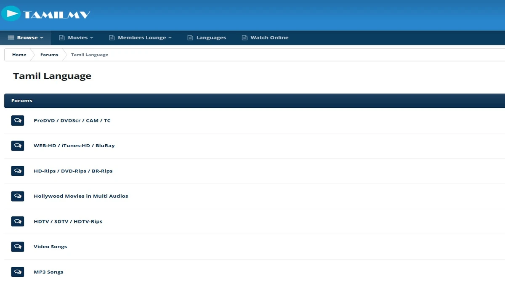Open the Movies dropdown menu
505x284 pixels.
[76, 37]
